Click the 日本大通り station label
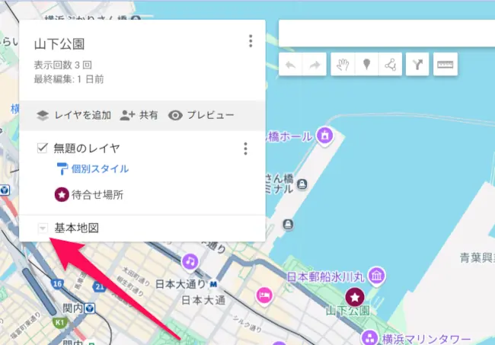This screenshot has height=345, width=495. (180, 284)
